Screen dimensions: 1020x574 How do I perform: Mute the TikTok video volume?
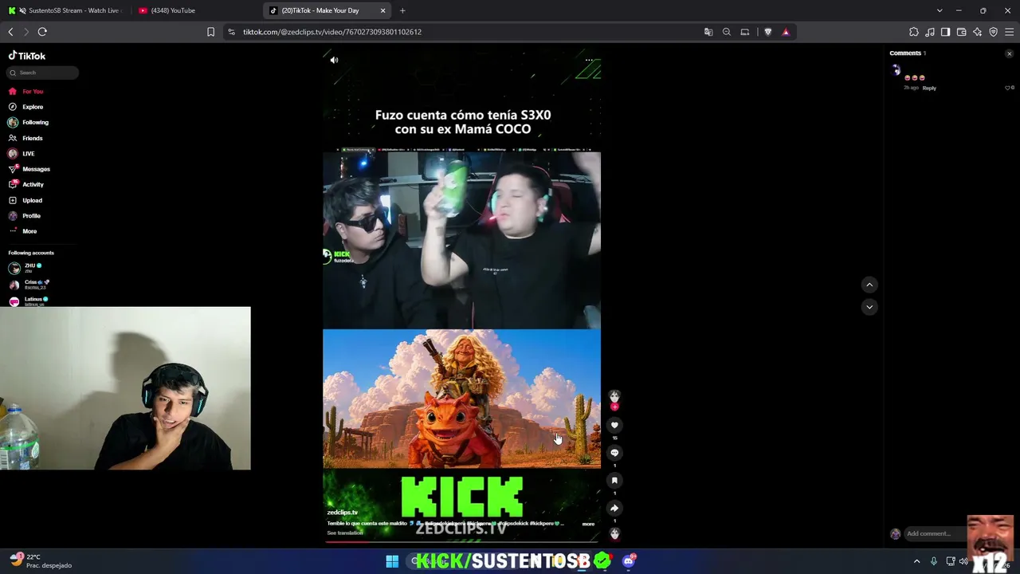[x=334, y=60]
